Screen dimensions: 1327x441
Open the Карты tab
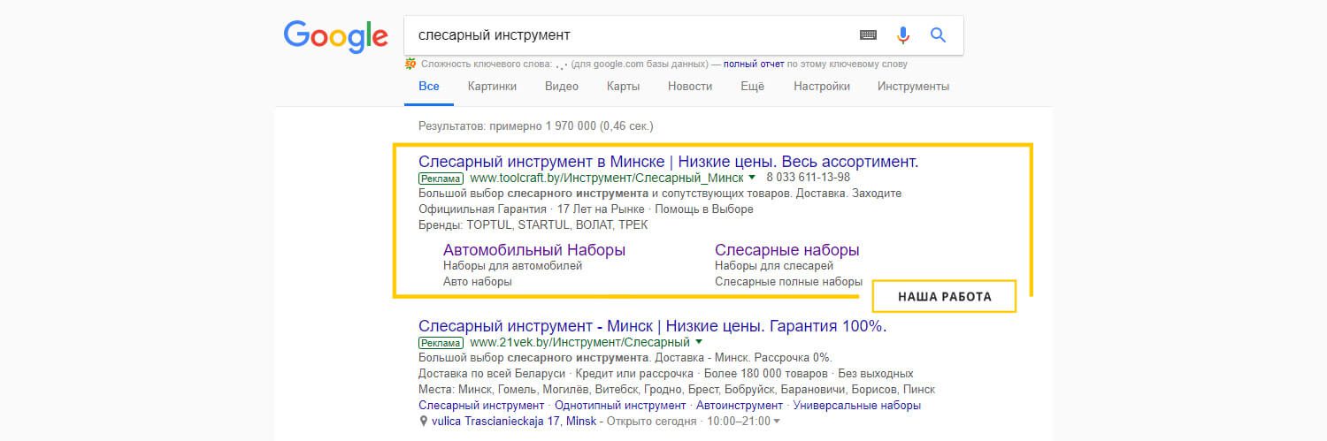pyautogui.click(x=623, y=87)
